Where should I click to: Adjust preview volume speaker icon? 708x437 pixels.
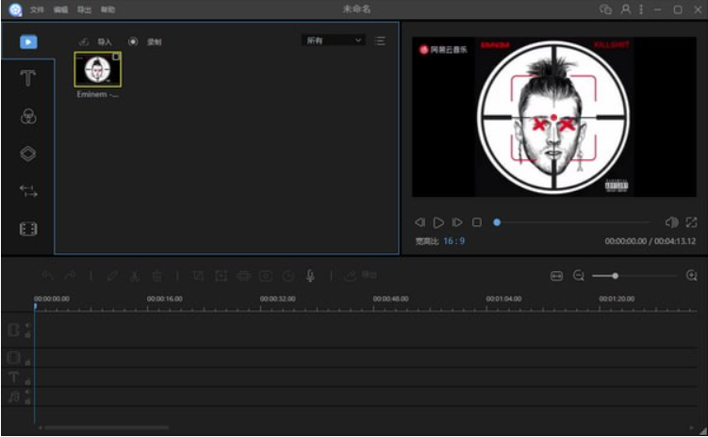[671, 222]
